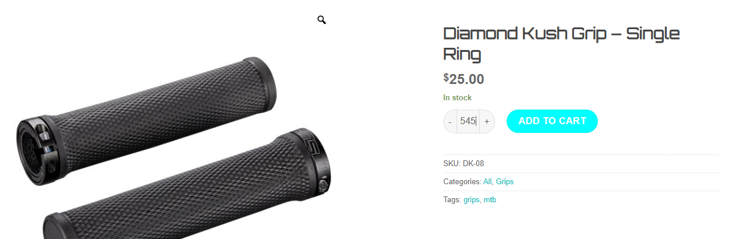734x239 pixels.
Task: Click the quantity field showing 545
Action: tap(468, 121)
